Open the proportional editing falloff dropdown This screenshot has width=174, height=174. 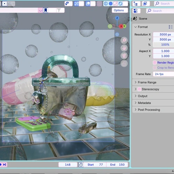(x=11, y=4)
